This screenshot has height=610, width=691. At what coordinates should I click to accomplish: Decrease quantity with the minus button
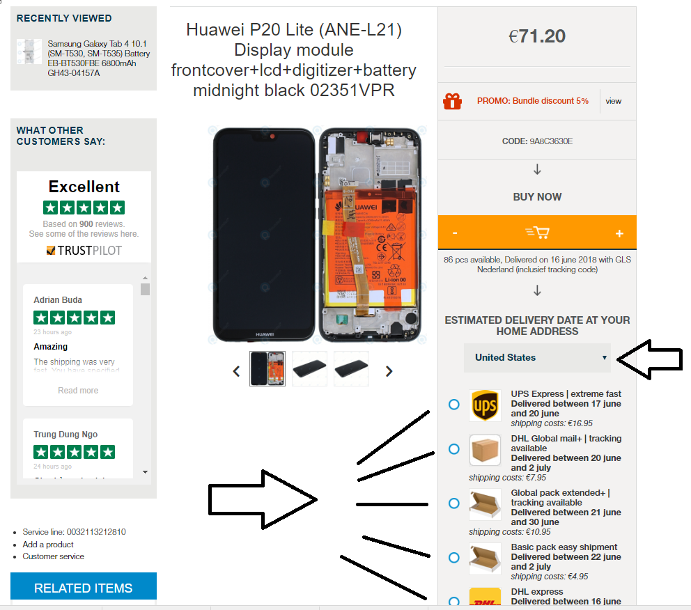pyautogui.click(x=455, y=233)
